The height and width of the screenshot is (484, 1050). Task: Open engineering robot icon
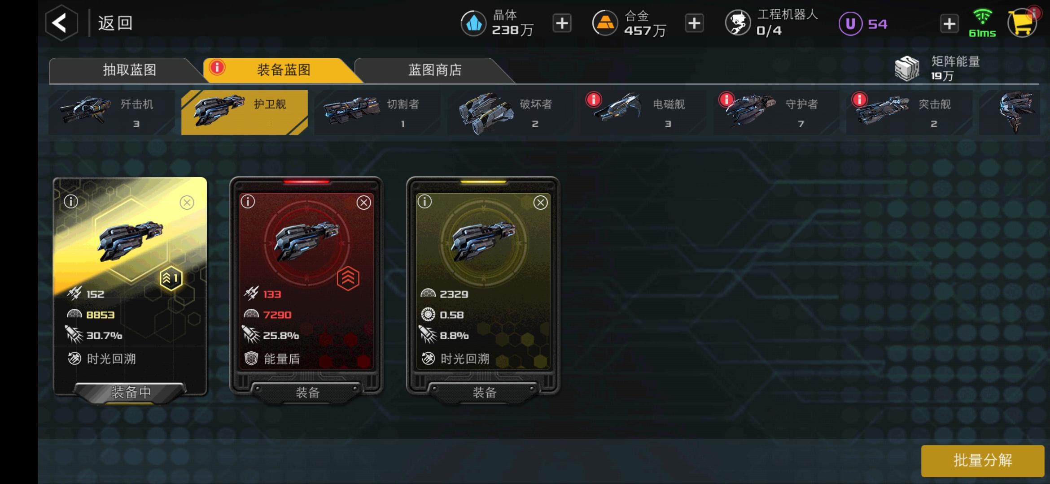[x=738, y=23]
